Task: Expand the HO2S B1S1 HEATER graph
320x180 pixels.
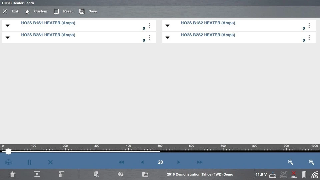Action: (8, 26)
